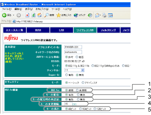151x115 pixels.
Task: Expand the channel dropdown showing 11
Action: [83, 70]
